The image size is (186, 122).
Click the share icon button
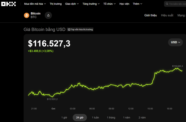pyautogui.click(x=48, y=15)
